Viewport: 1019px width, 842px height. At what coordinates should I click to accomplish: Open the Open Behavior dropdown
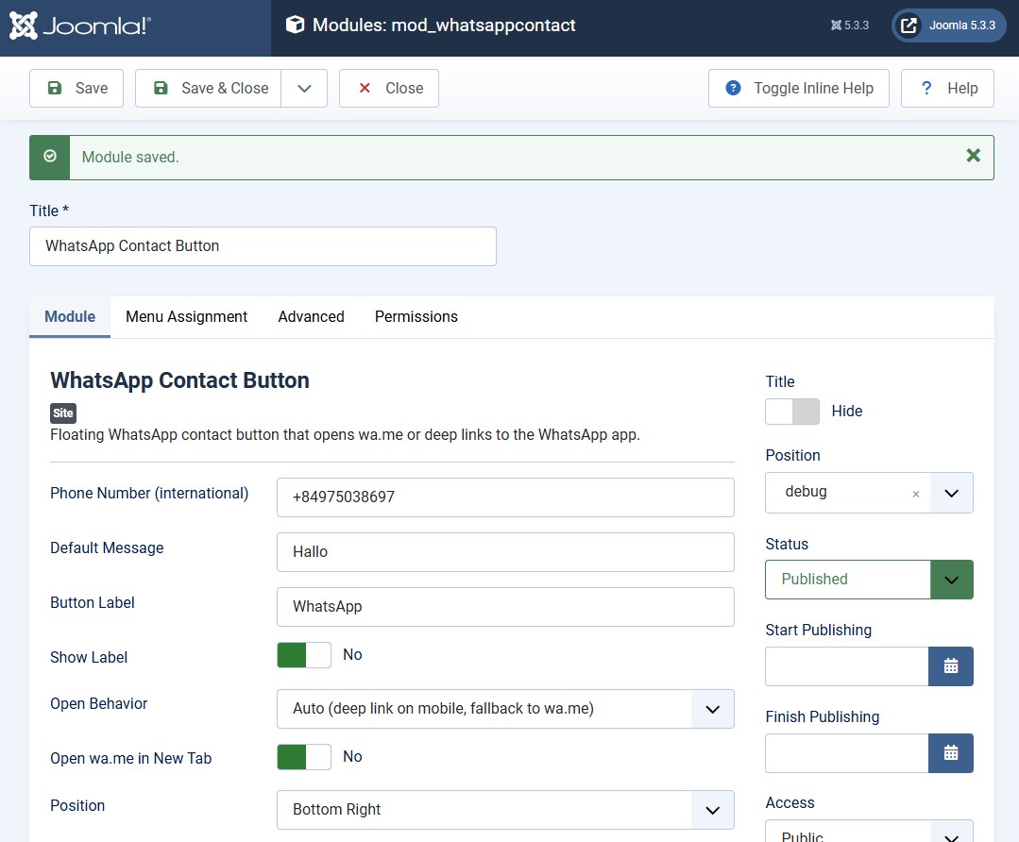(505, 709)
